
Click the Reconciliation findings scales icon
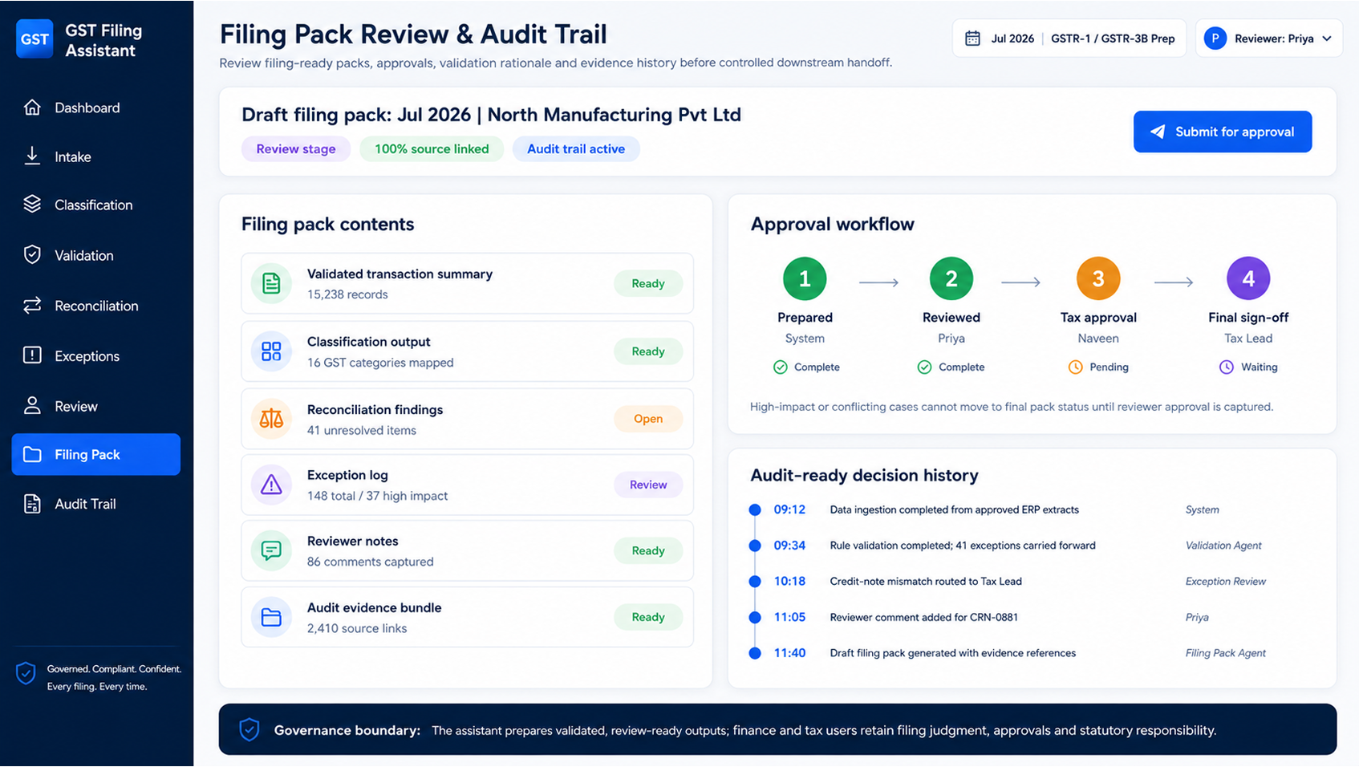coord(271,419)
